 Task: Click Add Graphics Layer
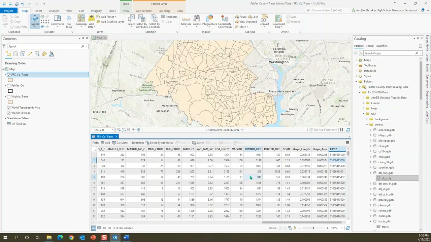(110, 22)
